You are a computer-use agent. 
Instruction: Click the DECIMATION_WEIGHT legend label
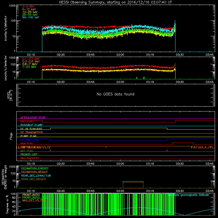[x=35, y=172]
